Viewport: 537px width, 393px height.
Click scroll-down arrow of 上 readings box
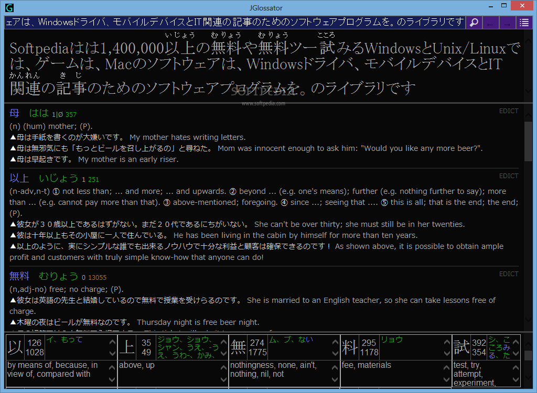pyautogui.click(x=223, y=353)
